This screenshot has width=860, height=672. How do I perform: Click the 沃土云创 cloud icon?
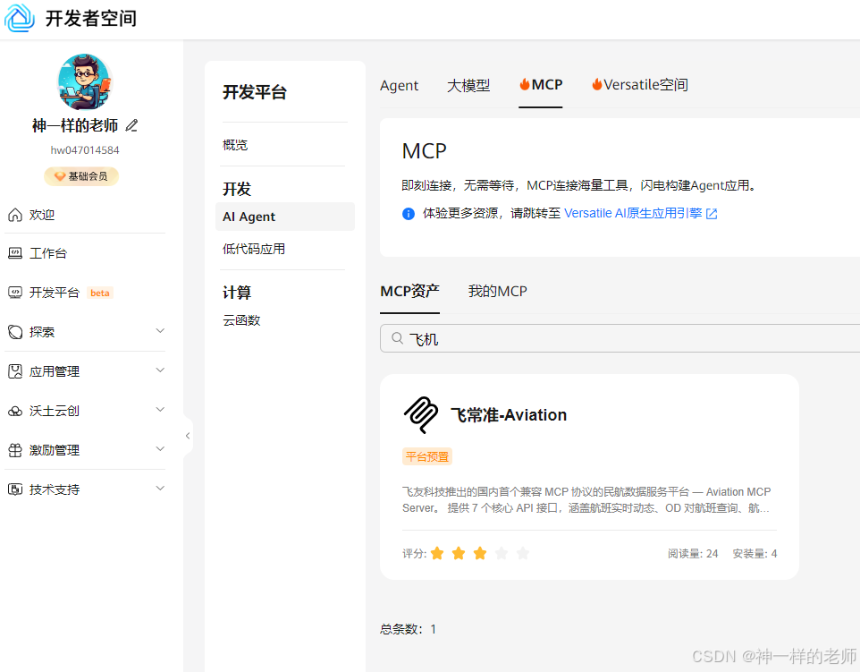click(x=15, y=411)
